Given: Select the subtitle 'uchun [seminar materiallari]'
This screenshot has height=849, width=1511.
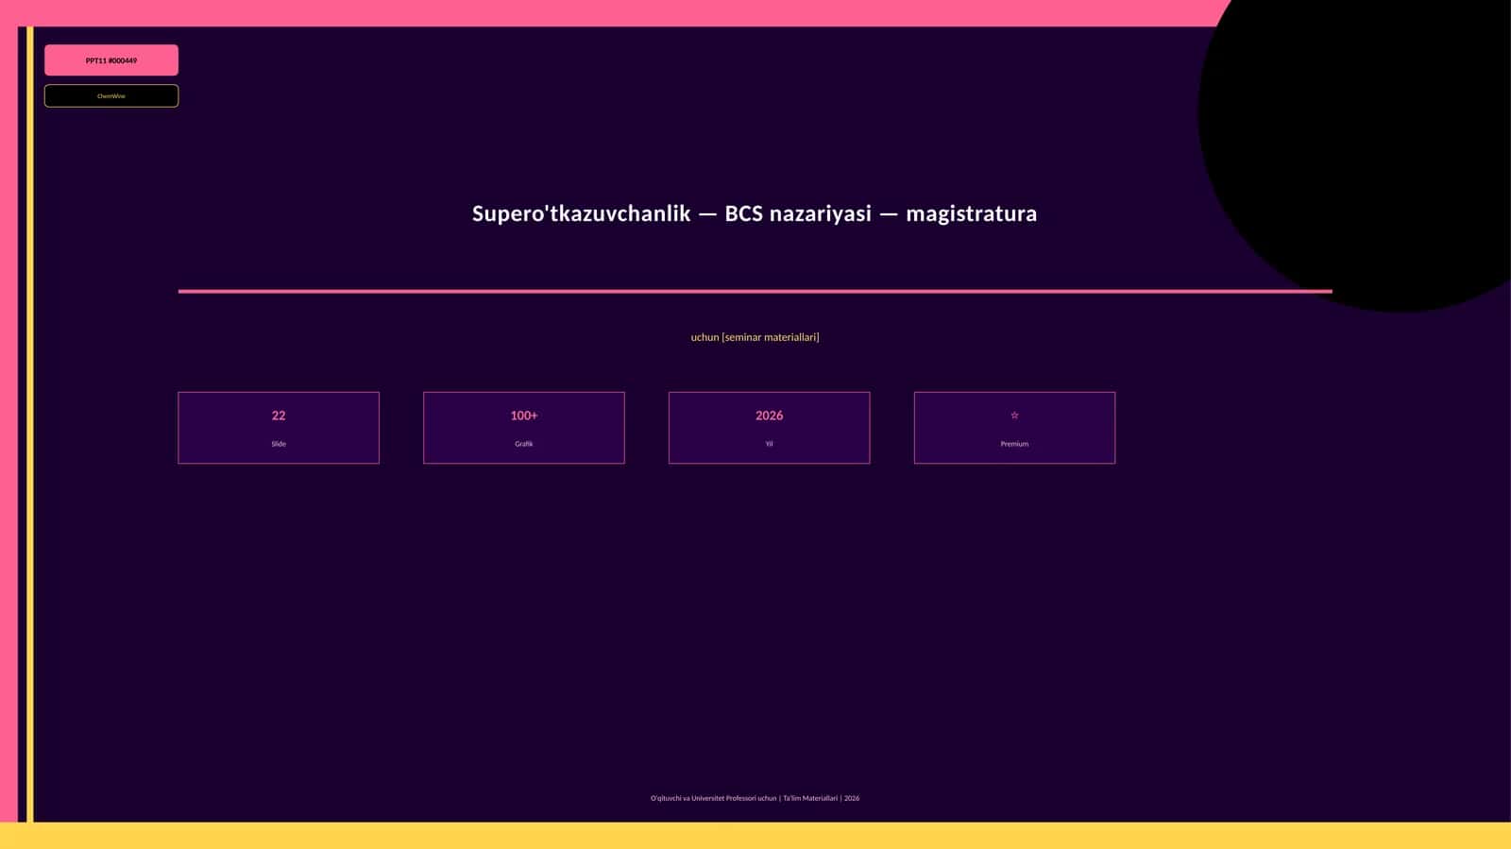Looking at the screenshot, I should tap(755, 337).
